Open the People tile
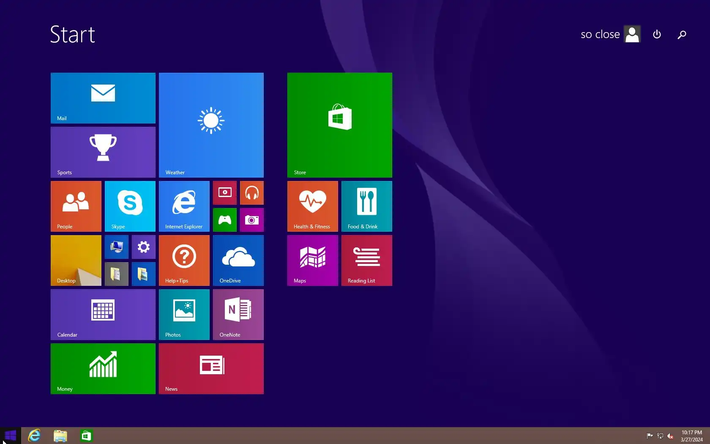Screen dimensions: 710x444 (76, 206)
